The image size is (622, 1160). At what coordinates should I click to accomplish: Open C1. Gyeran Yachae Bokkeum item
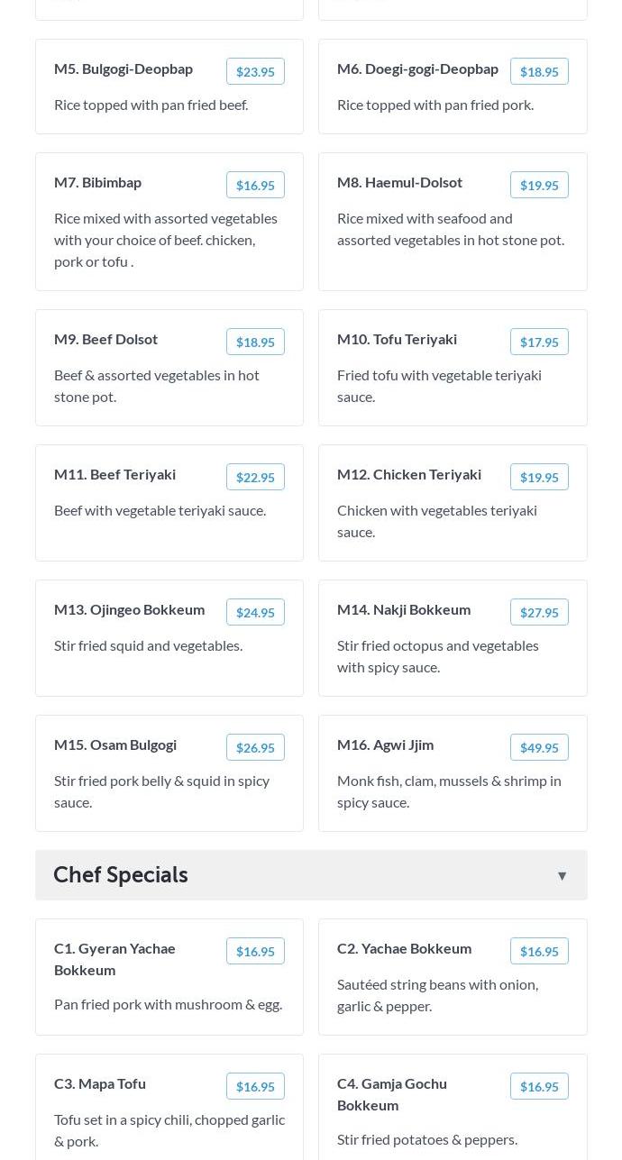click(115, 959)
